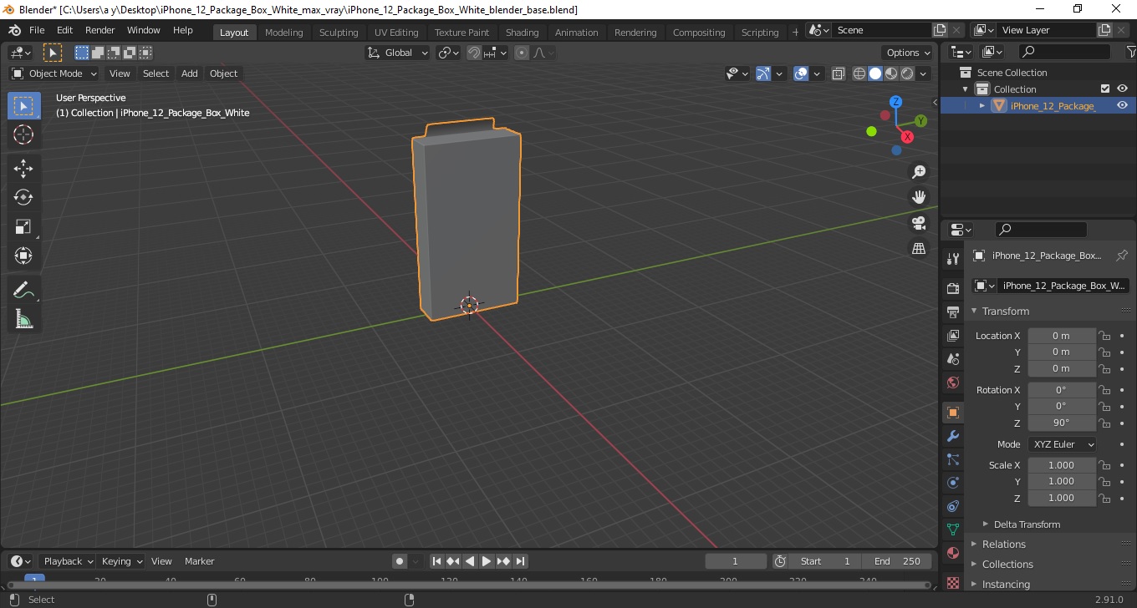1137x608 pixels.
Task: Play animation forward button
Action: coord(487,561)
